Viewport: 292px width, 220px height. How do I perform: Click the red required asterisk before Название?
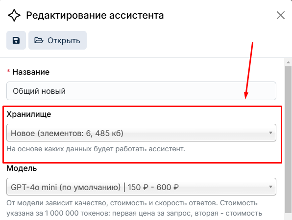pos(8,71)
